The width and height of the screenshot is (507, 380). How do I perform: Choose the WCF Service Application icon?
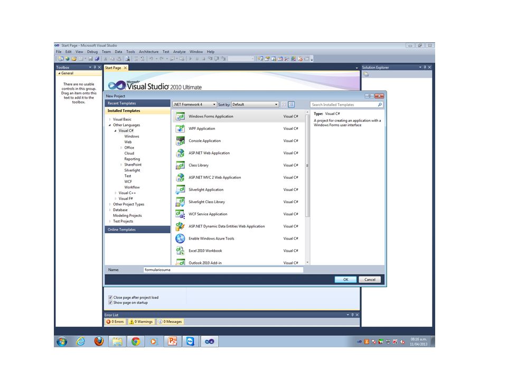pos(180,214)
